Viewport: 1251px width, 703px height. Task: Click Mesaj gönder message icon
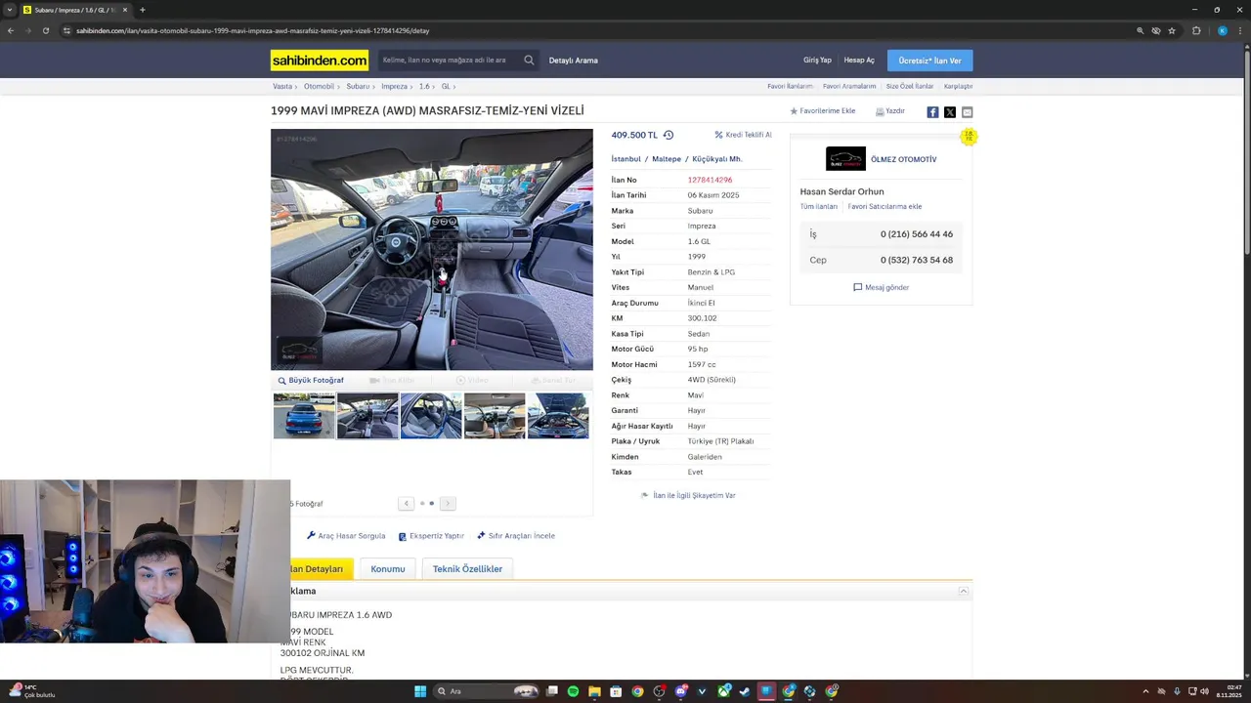click(x=857, y=287)
